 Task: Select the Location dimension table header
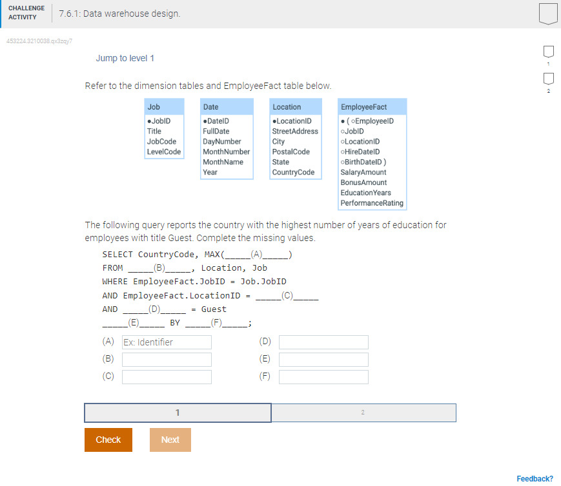295,106
